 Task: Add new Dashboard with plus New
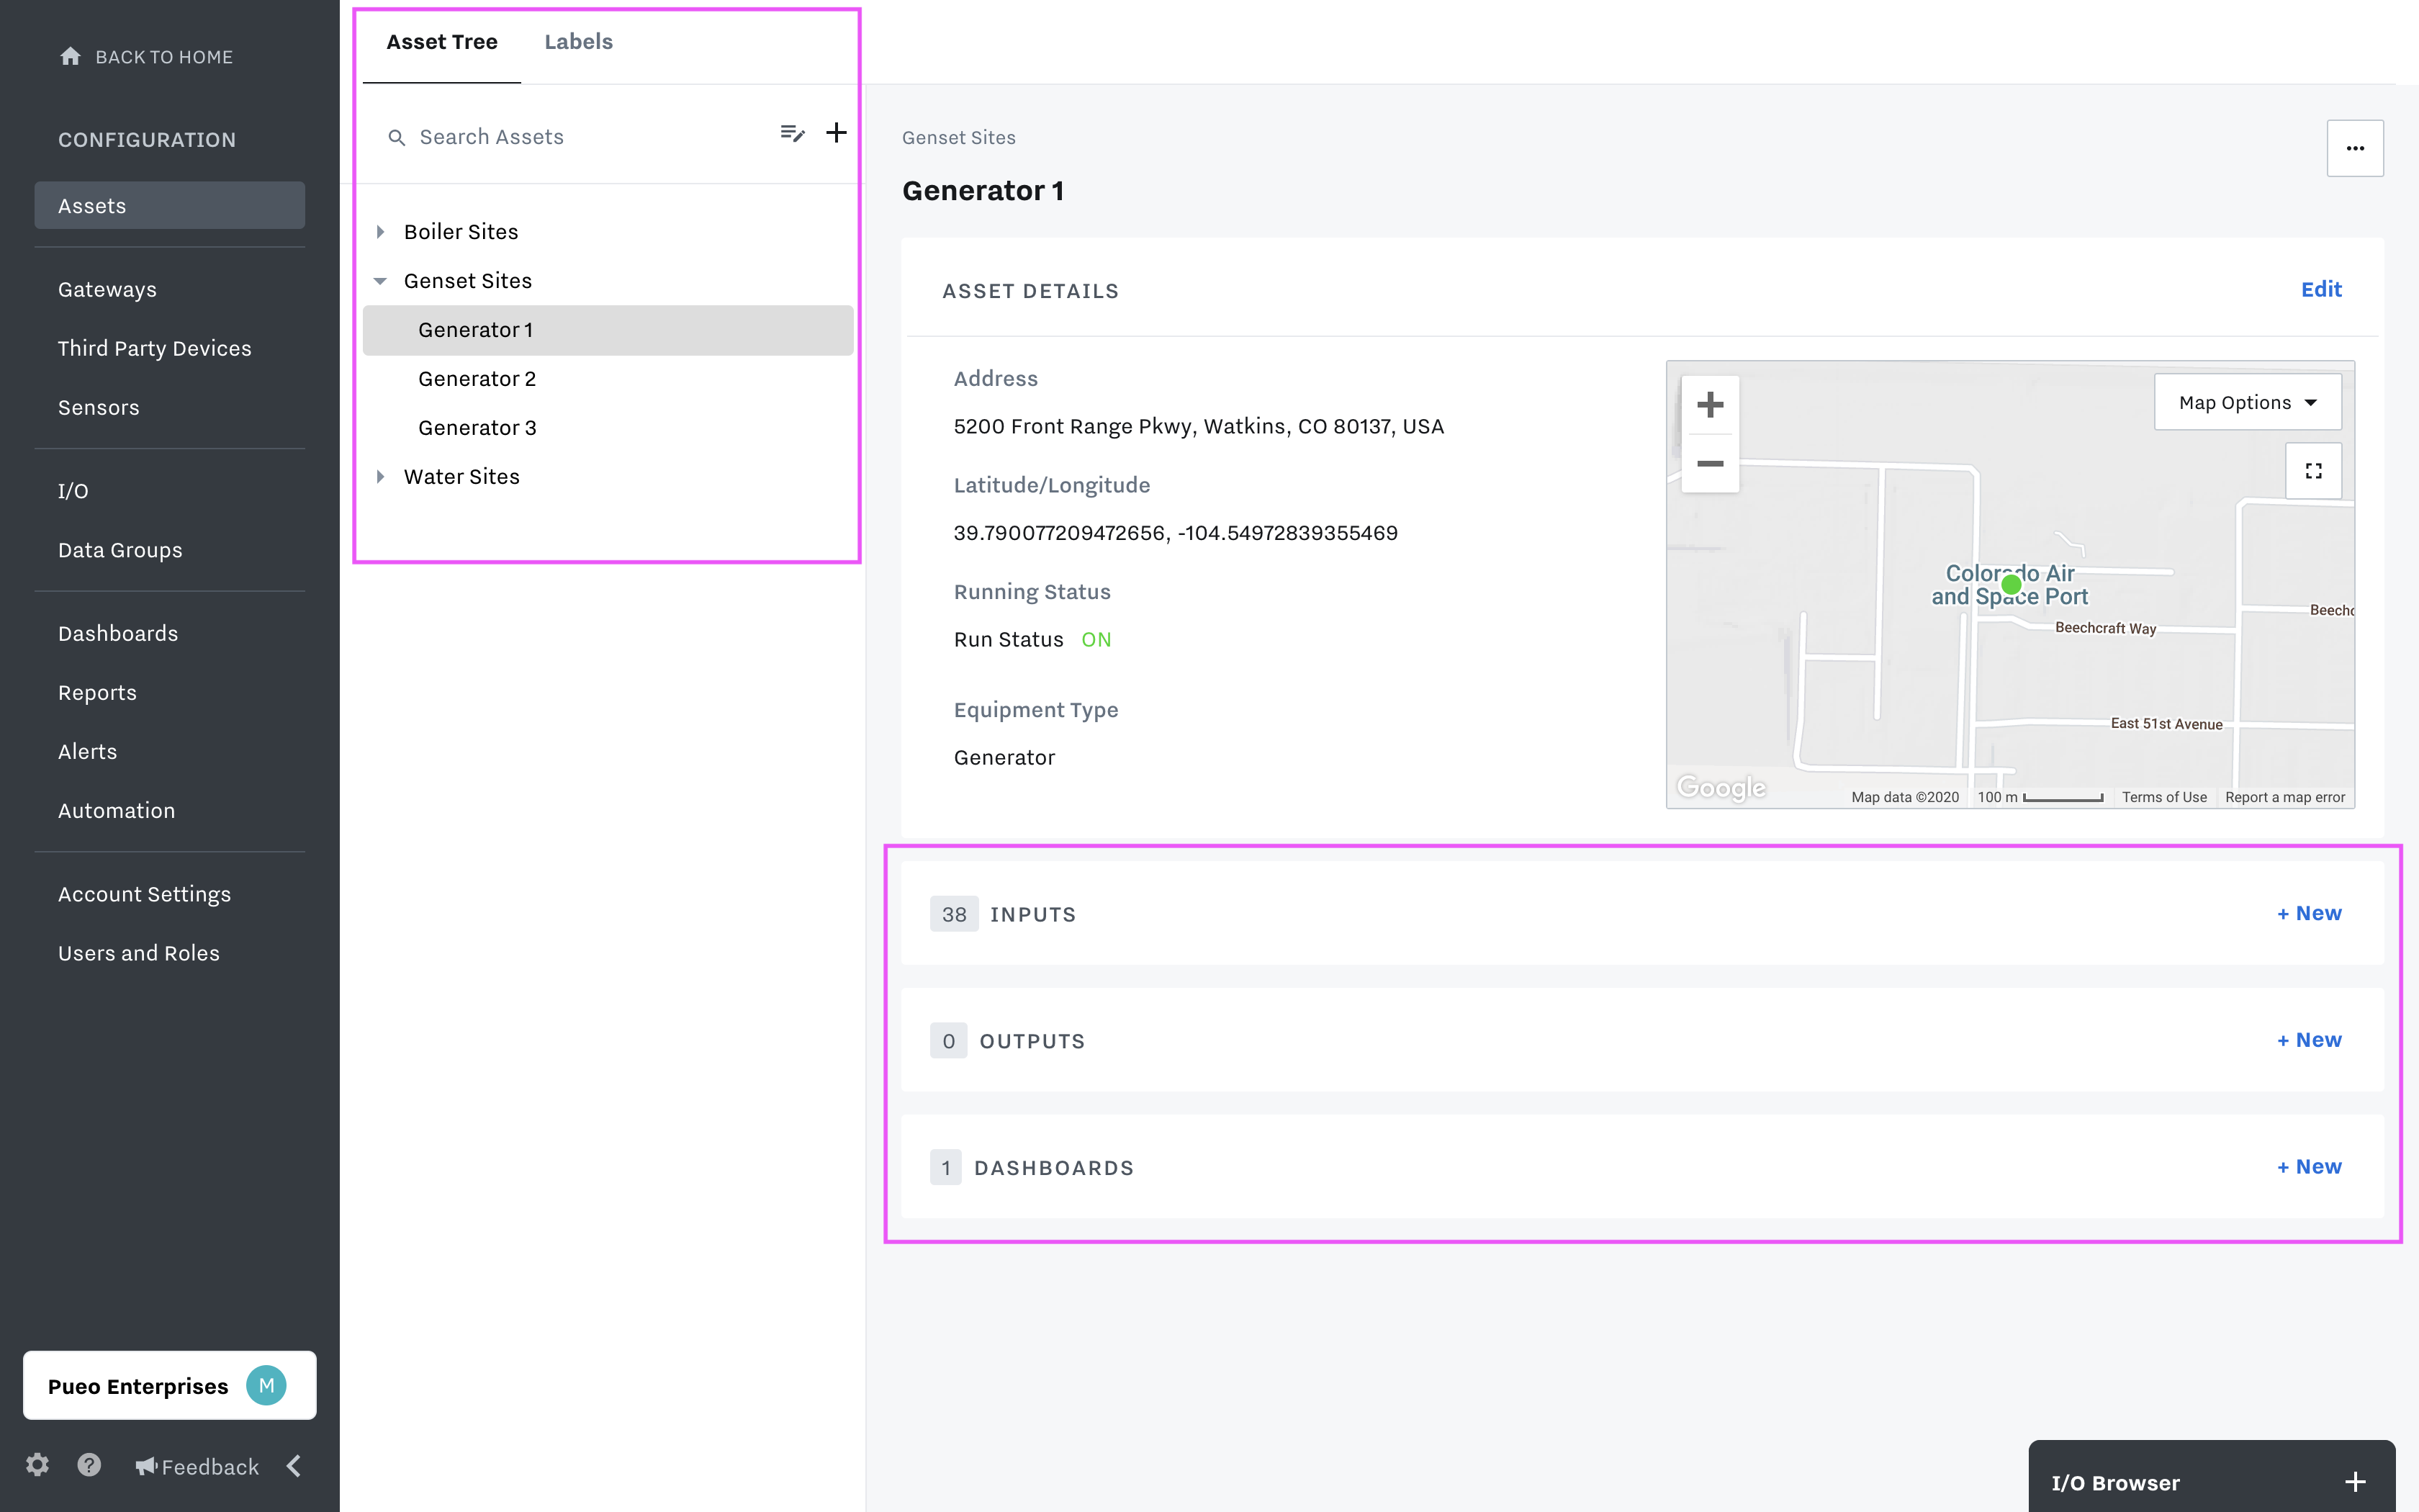pos(2307,1167)
